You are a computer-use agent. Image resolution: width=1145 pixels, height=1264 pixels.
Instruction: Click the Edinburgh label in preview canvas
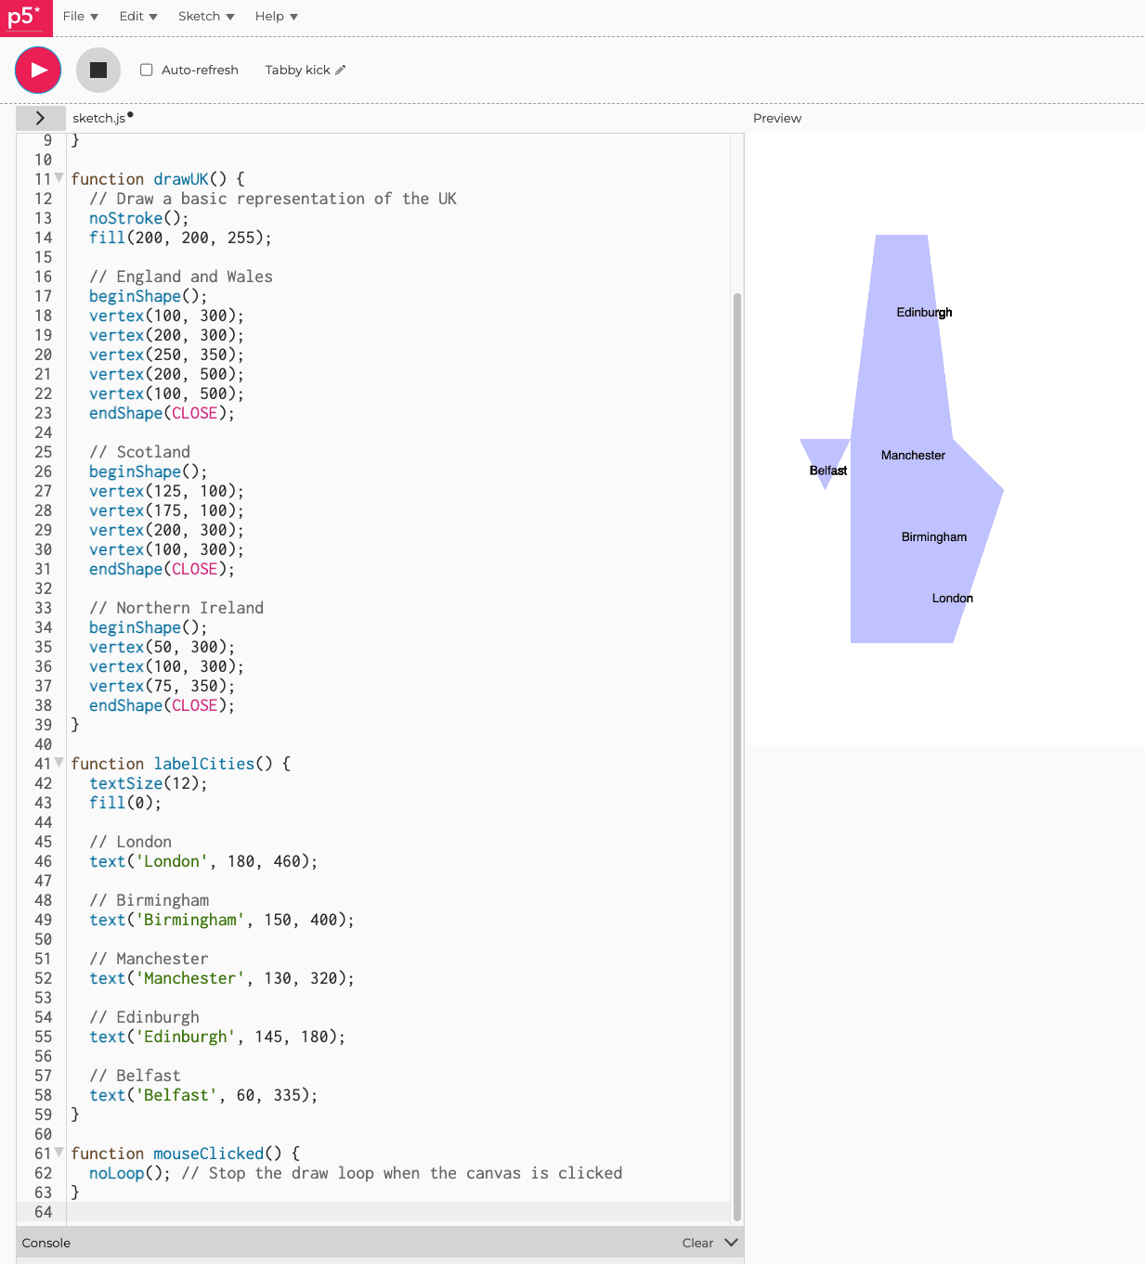924,312
